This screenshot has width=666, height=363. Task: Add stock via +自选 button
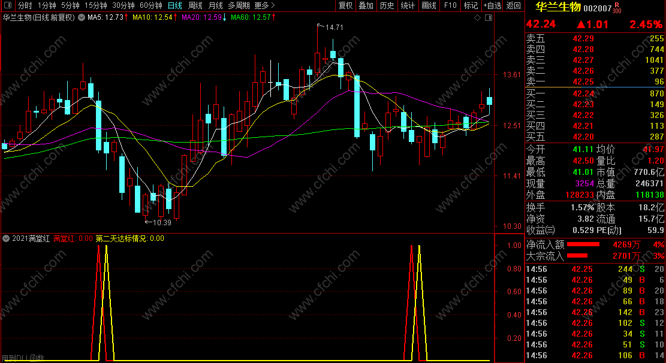coord(492,5)
